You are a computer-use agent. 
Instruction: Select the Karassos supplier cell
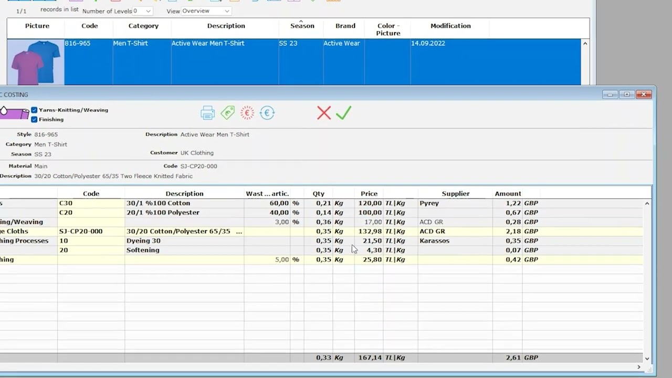pyautogui.click(x=455, y=241)
